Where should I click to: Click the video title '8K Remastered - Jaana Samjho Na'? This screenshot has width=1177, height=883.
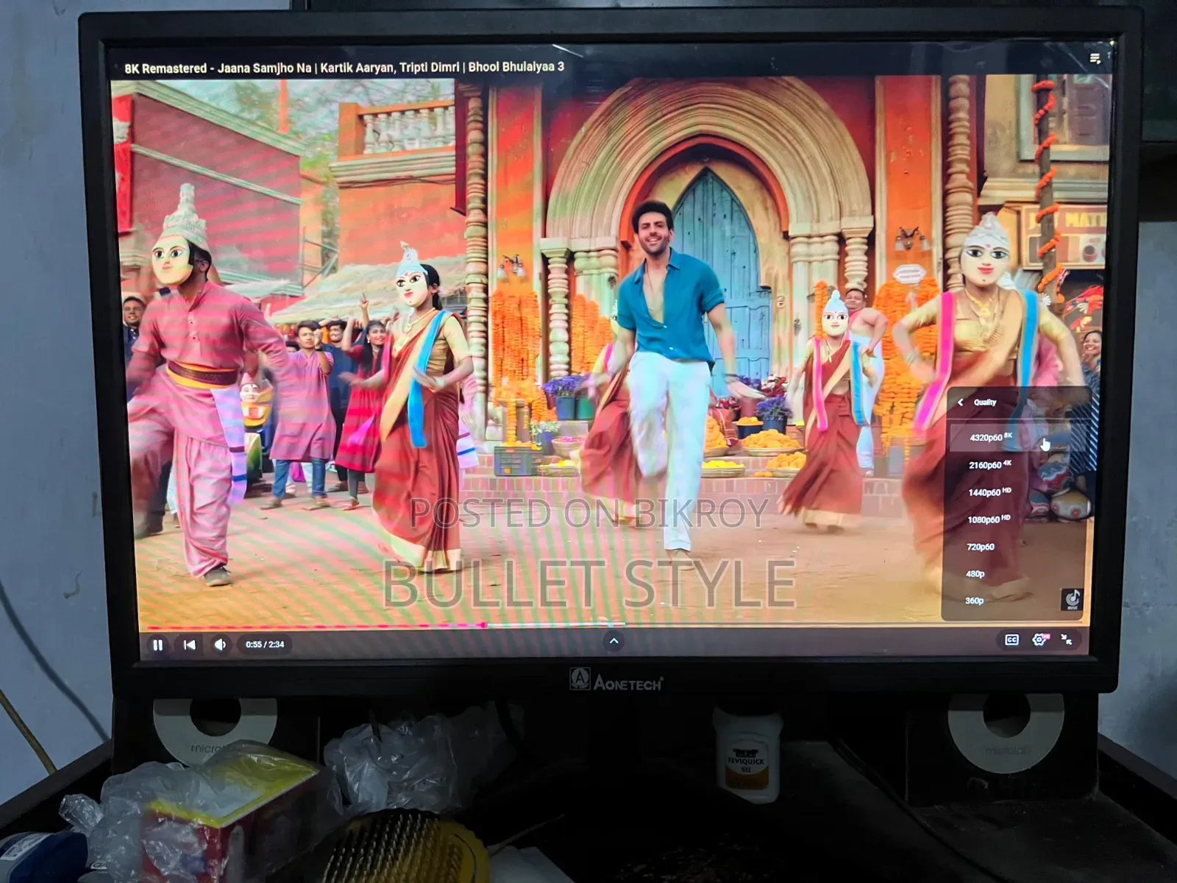coord(344,67)
